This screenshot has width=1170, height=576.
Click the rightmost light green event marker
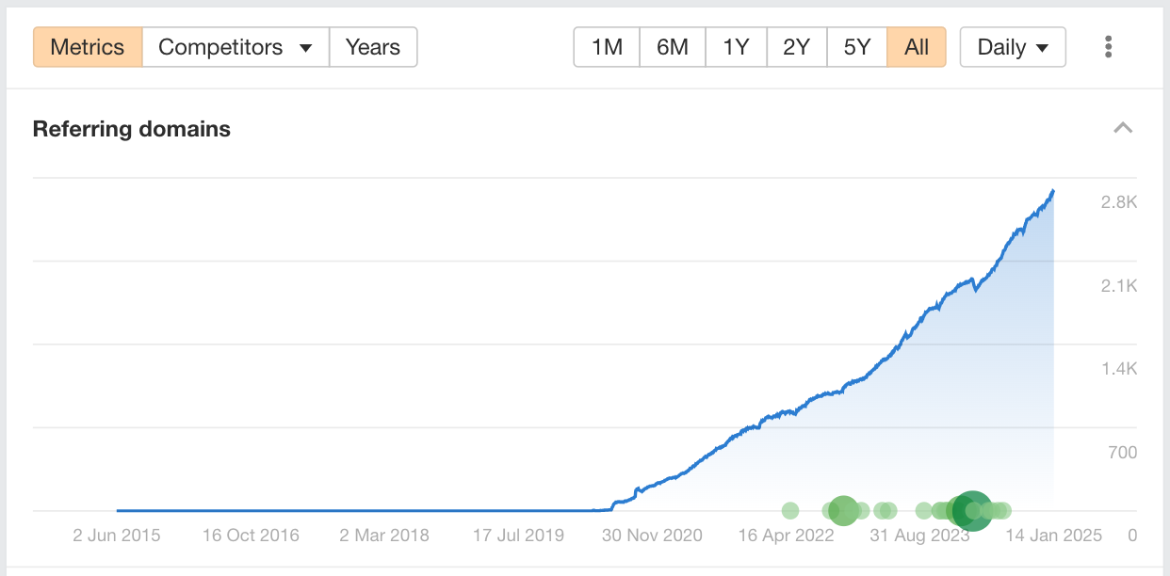[x=1003, y=510]
